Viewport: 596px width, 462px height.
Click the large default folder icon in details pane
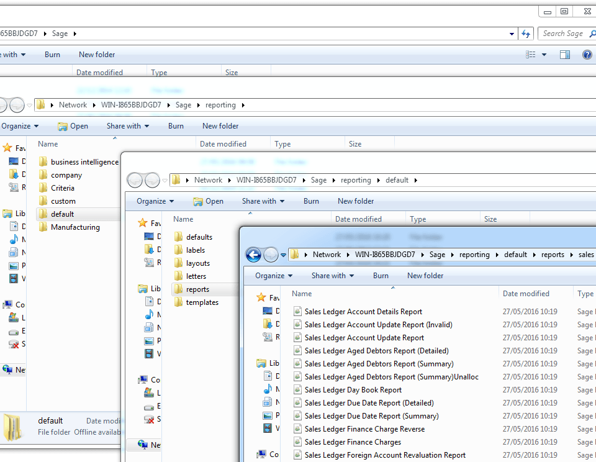pyautogui.click(x=13, y=427)
